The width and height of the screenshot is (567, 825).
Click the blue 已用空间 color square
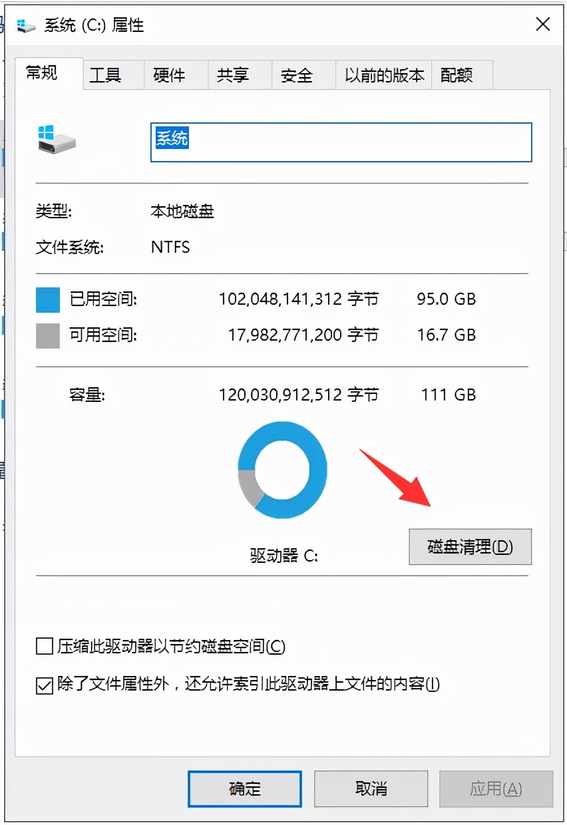click(x=47, y=300)
